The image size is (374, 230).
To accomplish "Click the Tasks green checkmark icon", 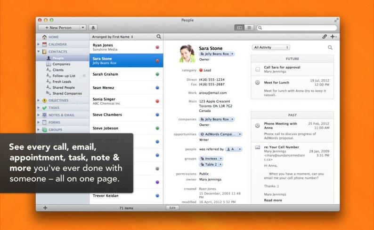I will (x=44, y=108).
